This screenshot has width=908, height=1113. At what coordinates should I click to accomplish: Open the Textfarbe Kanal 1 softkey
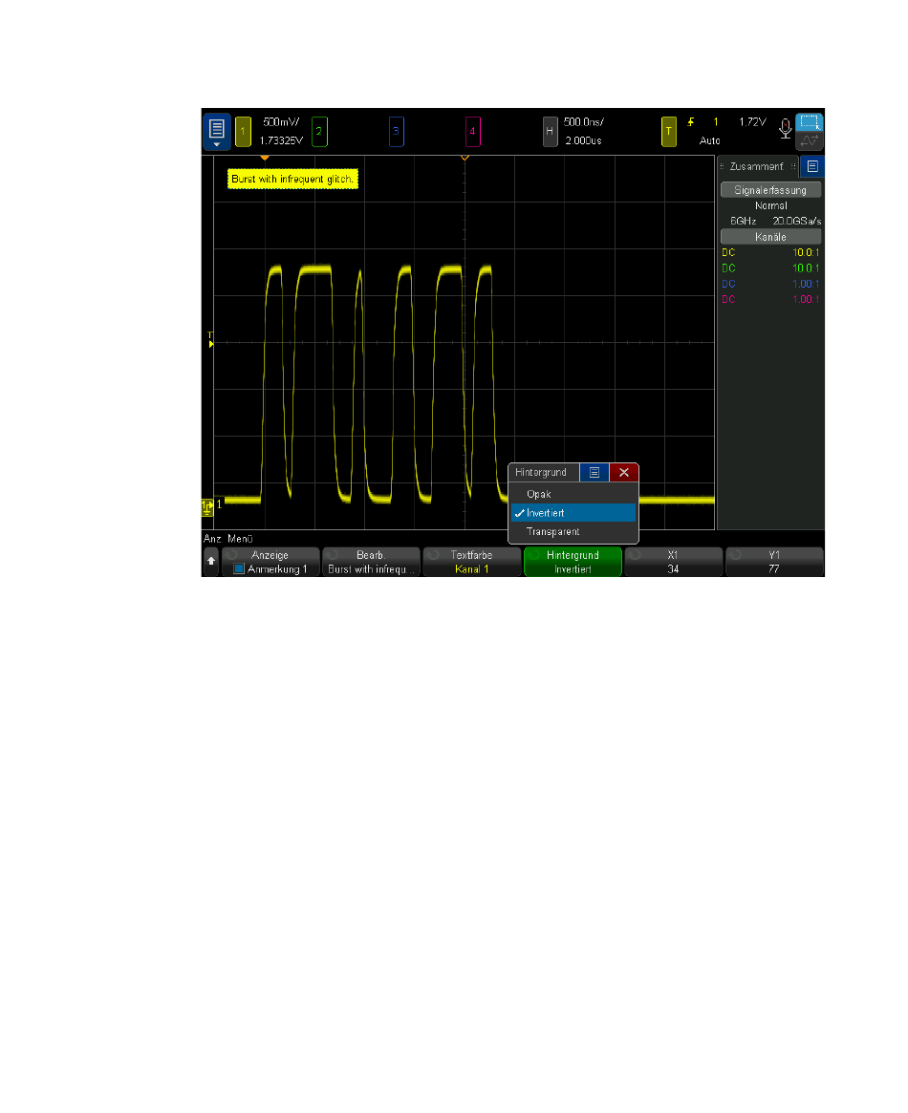[472, 562]
